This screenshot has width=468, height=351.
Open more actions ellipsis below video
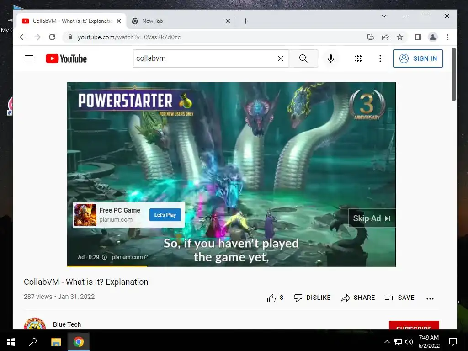coord(430,298)
